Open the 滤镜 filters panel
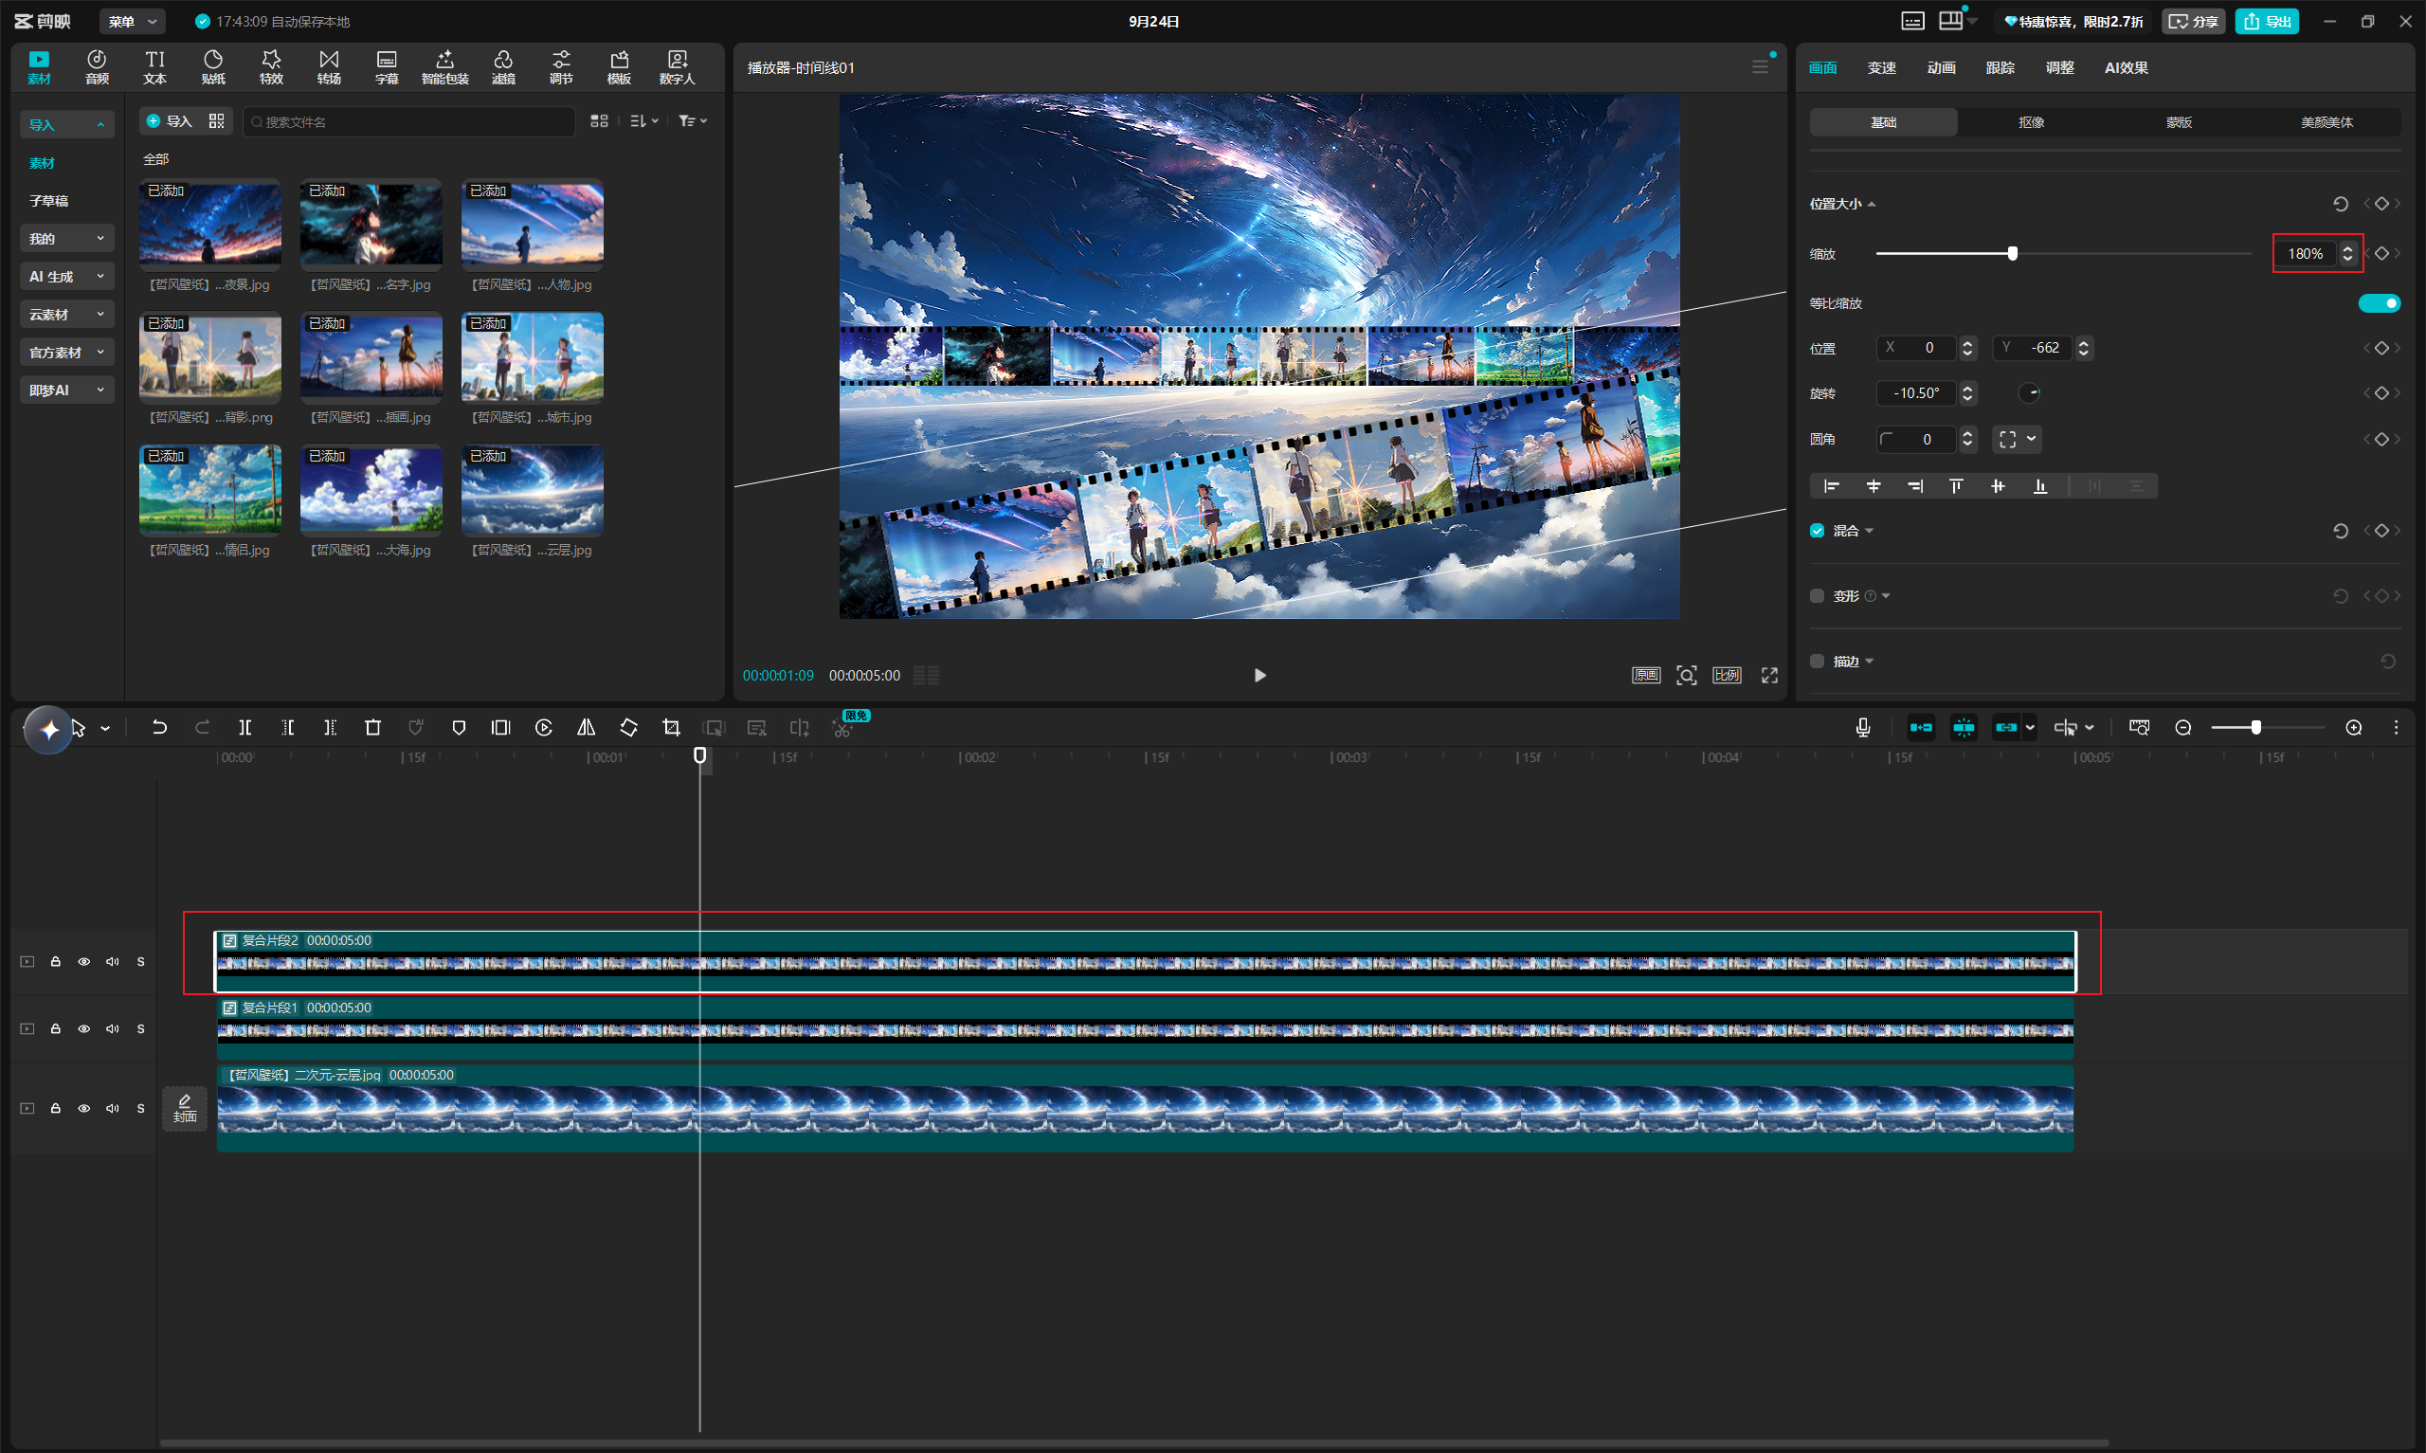The width and height of the screenshot is (2426, 1453). [x=503, y=66]
